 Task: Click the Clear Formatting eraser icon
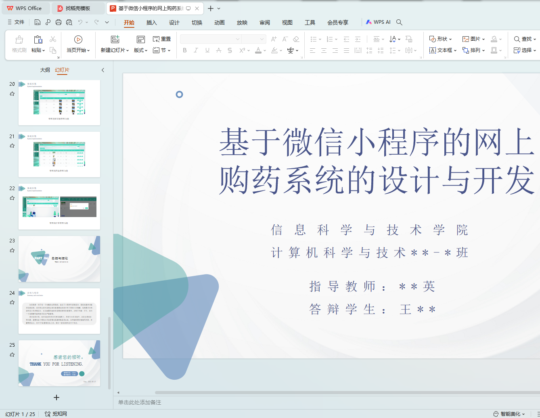[296, 39]
